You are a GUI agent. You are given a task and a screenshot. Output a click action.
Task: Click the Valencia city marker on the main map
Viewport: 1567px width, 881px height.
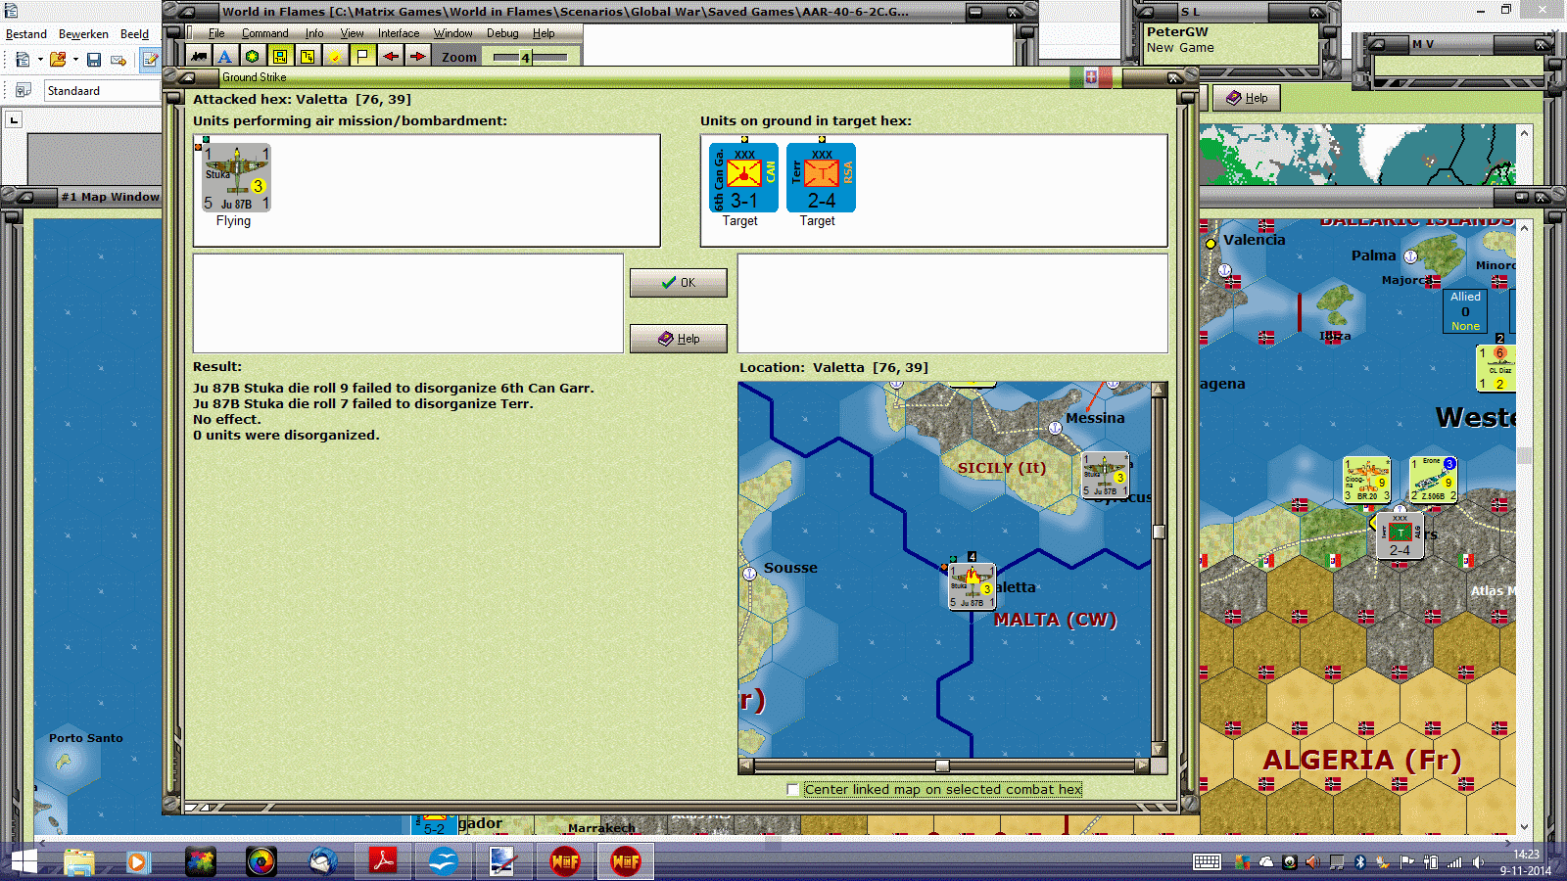click(1211, 243)
